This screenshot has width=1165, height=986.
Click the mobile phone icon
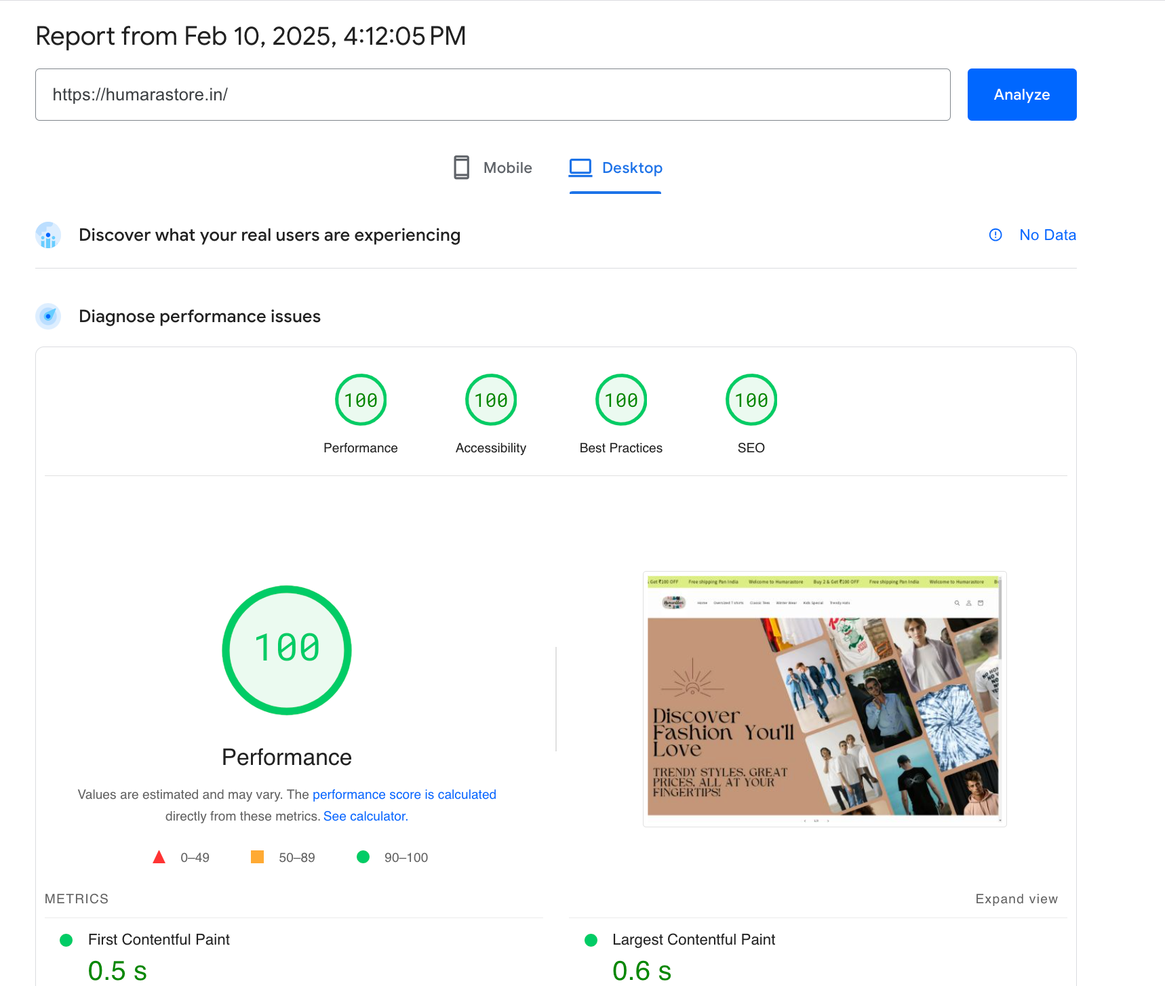461,167
